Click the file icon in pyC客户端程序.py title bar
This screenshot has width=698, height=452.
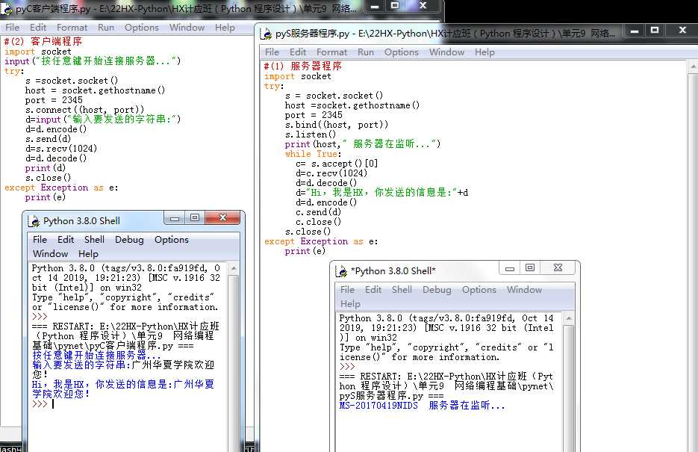[7, 10]
